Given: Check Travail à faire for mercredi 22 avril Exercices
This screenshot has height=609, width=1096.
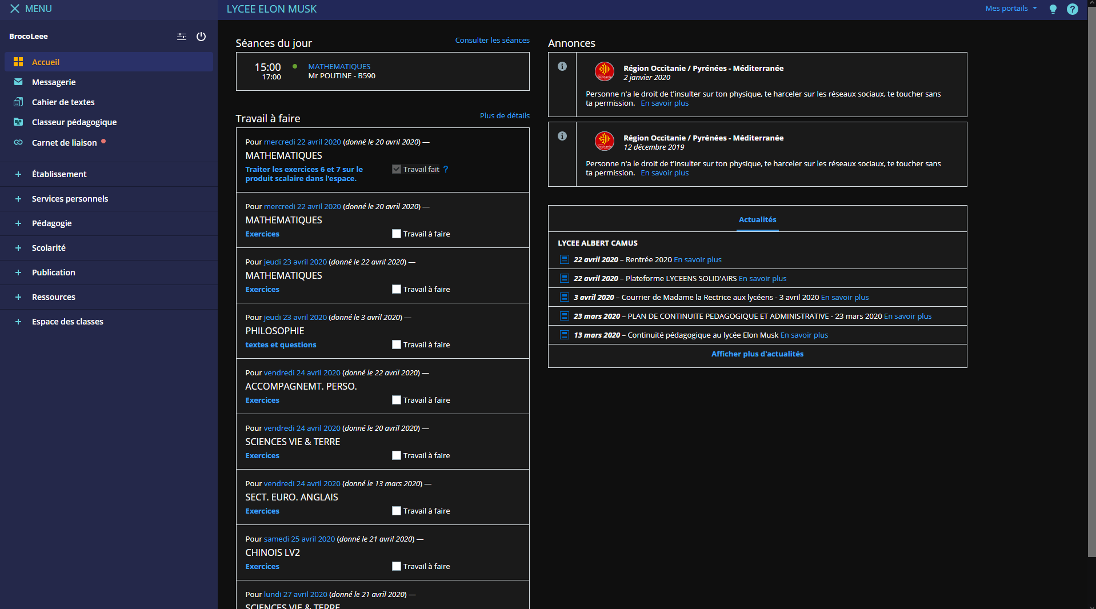Looking at the screenshot, I should pyautogui.click(x=397, y=234).
